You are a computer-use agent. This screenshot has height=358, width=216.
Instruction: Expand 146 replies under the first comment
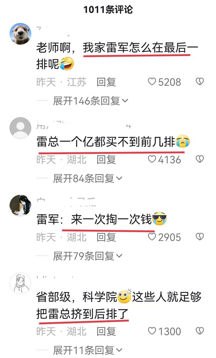[x=91, y=101]
